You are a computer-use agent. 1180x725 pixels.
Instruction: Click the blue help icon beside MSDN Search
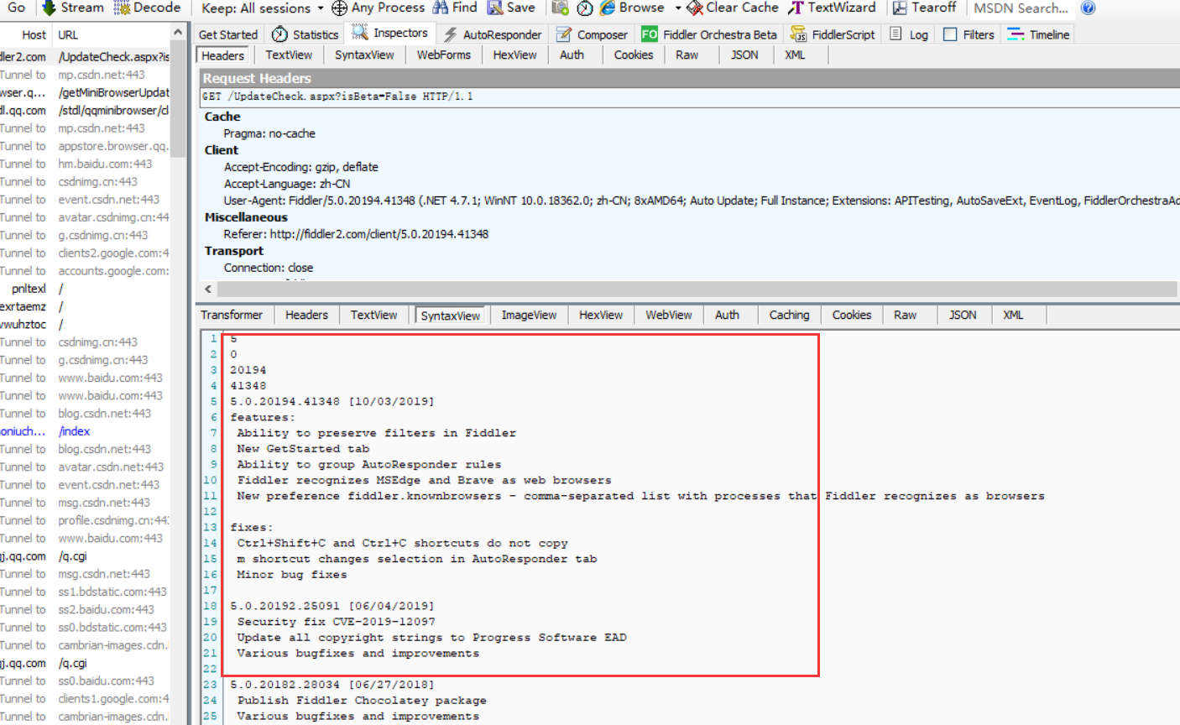click(x=1088, y=8)
